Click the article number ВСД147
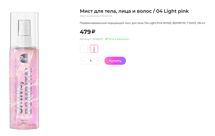Screen dimensions: 215x136 point(98,39)
